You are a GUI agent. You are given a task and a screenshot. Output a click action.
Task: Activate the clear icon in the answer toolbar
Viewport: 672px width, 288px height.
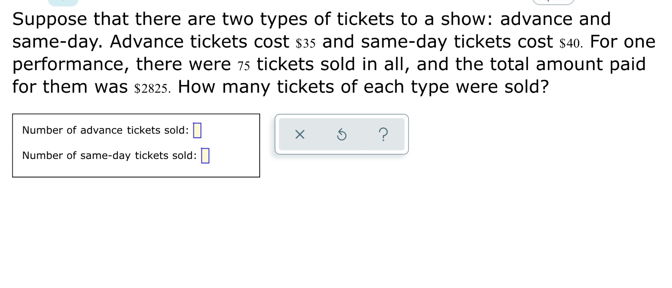click(299, 134)
